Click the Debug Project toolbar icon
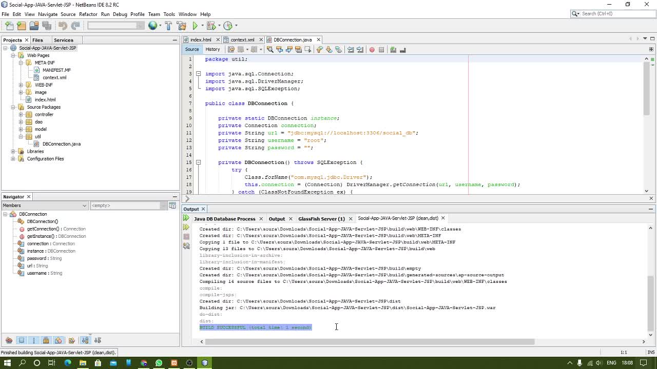 pos(211,25)
